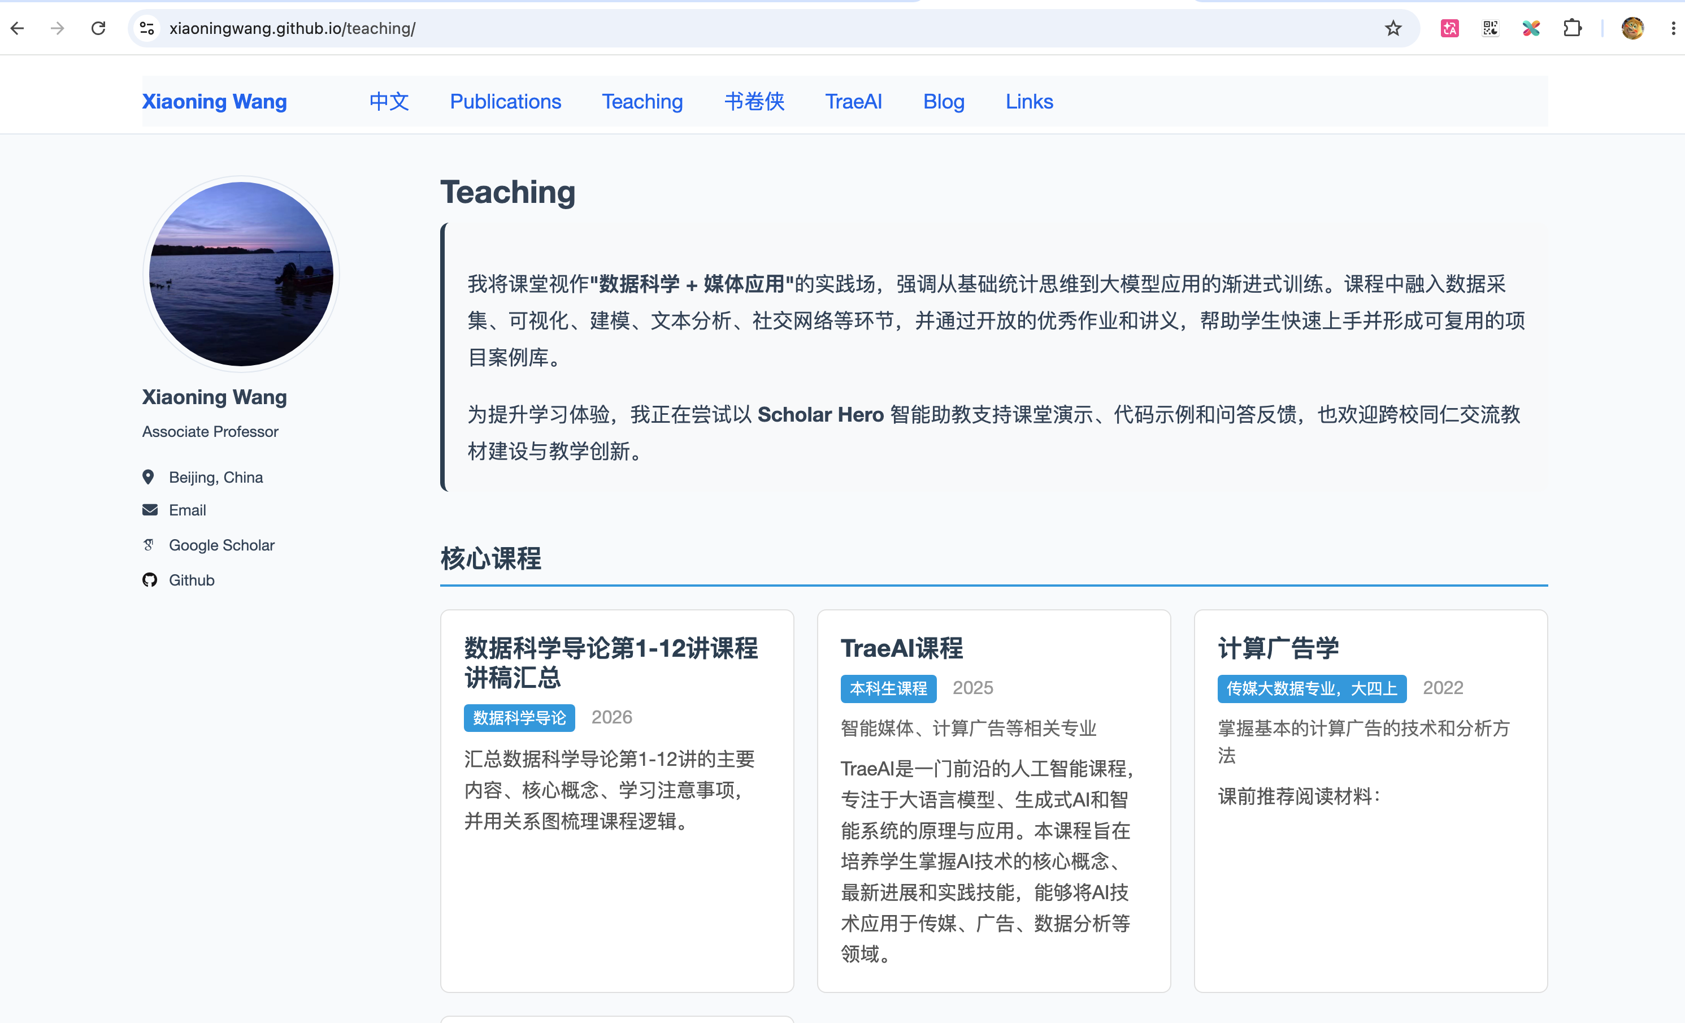Screen dimensions: 1685x1023
Task: Open the Google Scholar link
Action: (222, 545)
